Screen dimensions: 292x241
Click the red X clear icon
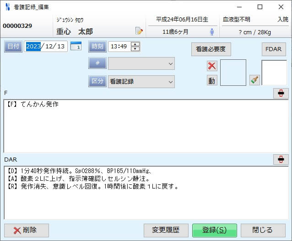[212, 66]
